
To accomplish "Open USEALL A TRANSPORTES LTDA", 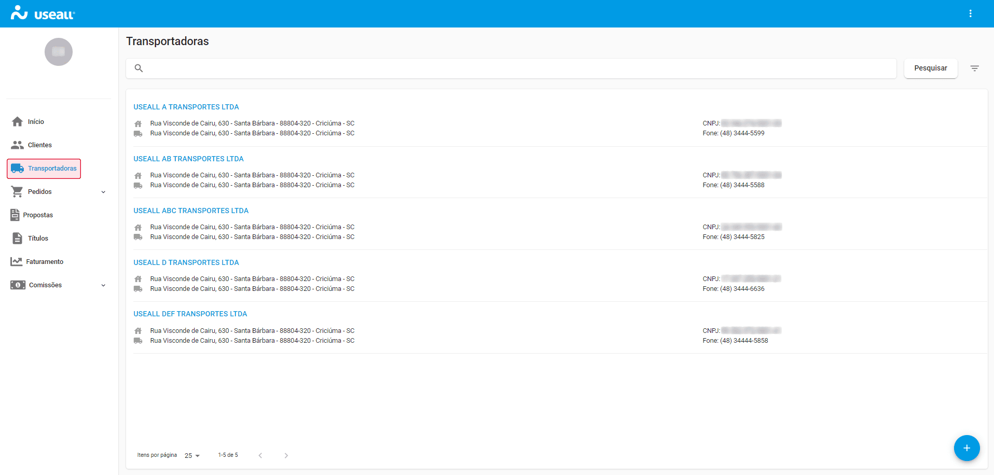I will (186, 107).
